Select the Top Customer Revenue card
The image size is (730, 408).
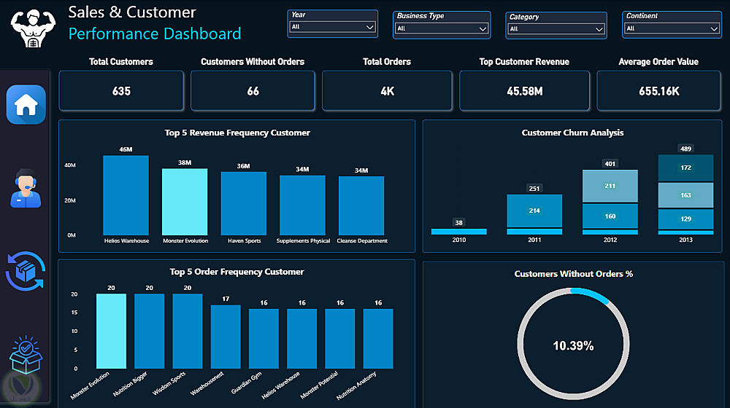pyautogui.click(x=525, y=90)
